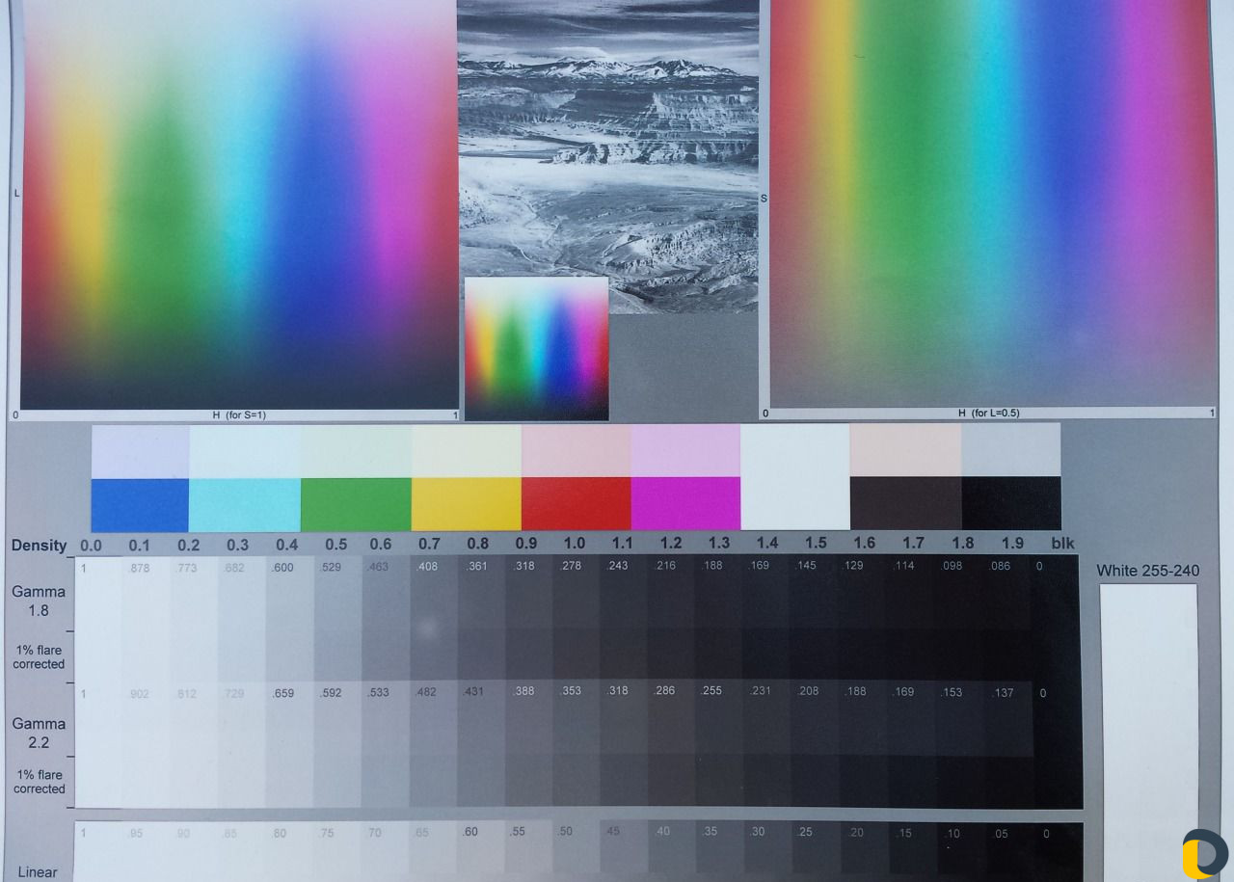Click the '1.6' density column header
Screen dimensions: 1234x882
pyautogui.click(x=864, y=543)
